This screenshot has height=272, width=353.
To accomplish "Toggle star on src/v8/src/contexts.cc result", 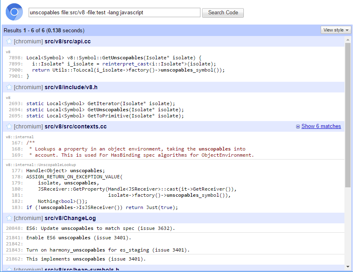I will (x=9, y=126).
